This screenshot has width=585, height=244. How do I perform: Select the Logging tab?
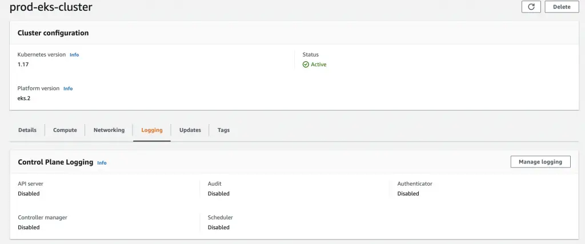click(152, 130)
